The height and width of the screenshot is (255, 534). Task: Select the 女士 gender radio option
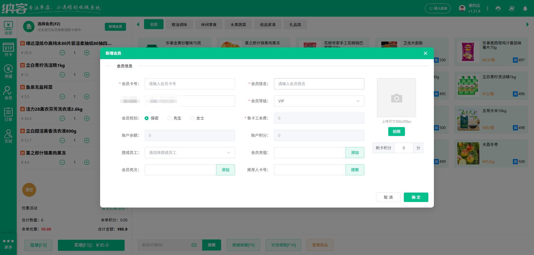[x=192, y=118]
